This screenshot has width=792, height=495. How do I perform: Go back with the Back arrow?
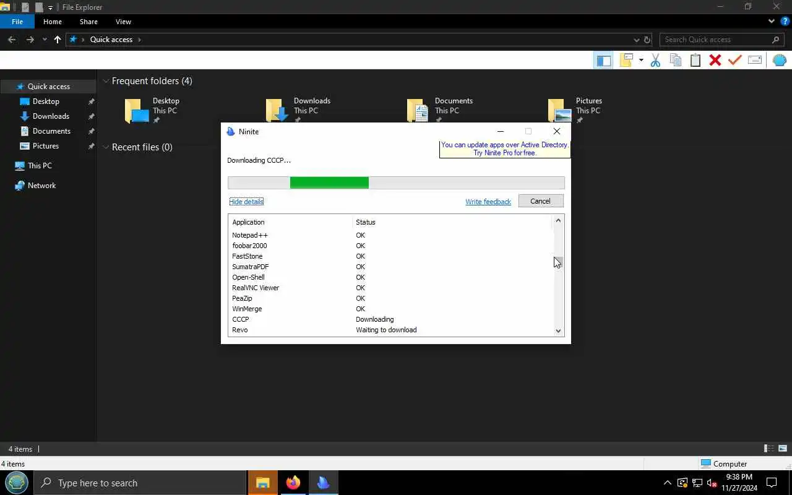click(x=12, y=40)
